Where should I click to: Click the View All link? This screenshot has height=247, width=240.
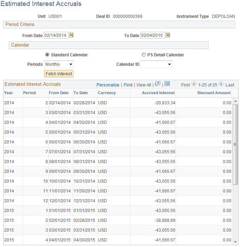(144, 85)
